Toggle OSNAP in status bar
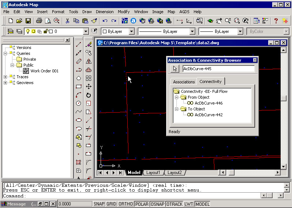The image size is (292, 208). point(157,204)
